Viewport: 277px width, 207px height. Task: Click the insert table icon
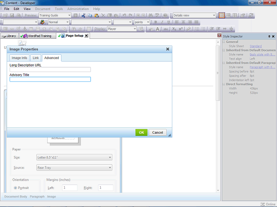pyautogui.click(x=31, y=29)
